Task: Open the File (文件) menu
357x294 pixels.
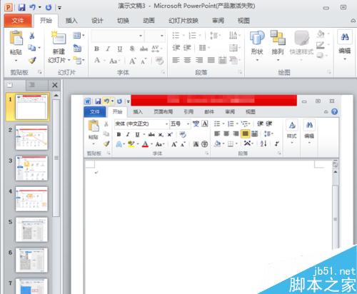Action: (18, 21)
